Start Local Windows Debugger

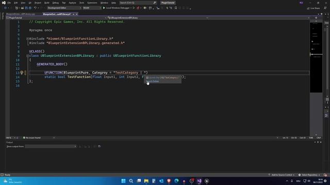(x=116, y=8)
